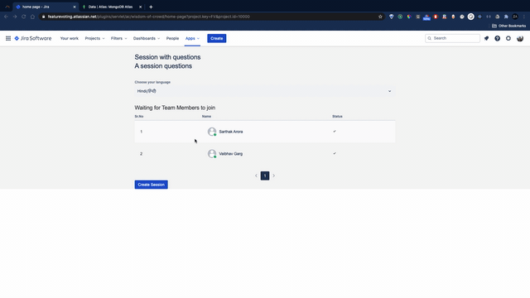The height and width of the screenshot is (298, 530).
Task: Open the Your work menu
Action: (x=70, y=39)
